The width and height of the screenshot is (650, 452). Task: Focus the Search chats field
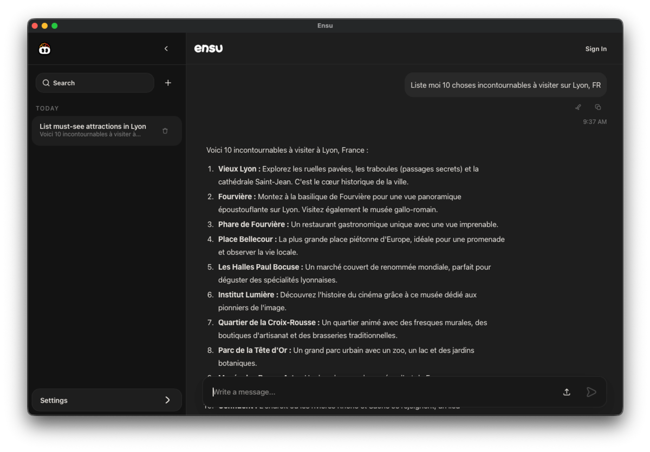click(100, 83)
